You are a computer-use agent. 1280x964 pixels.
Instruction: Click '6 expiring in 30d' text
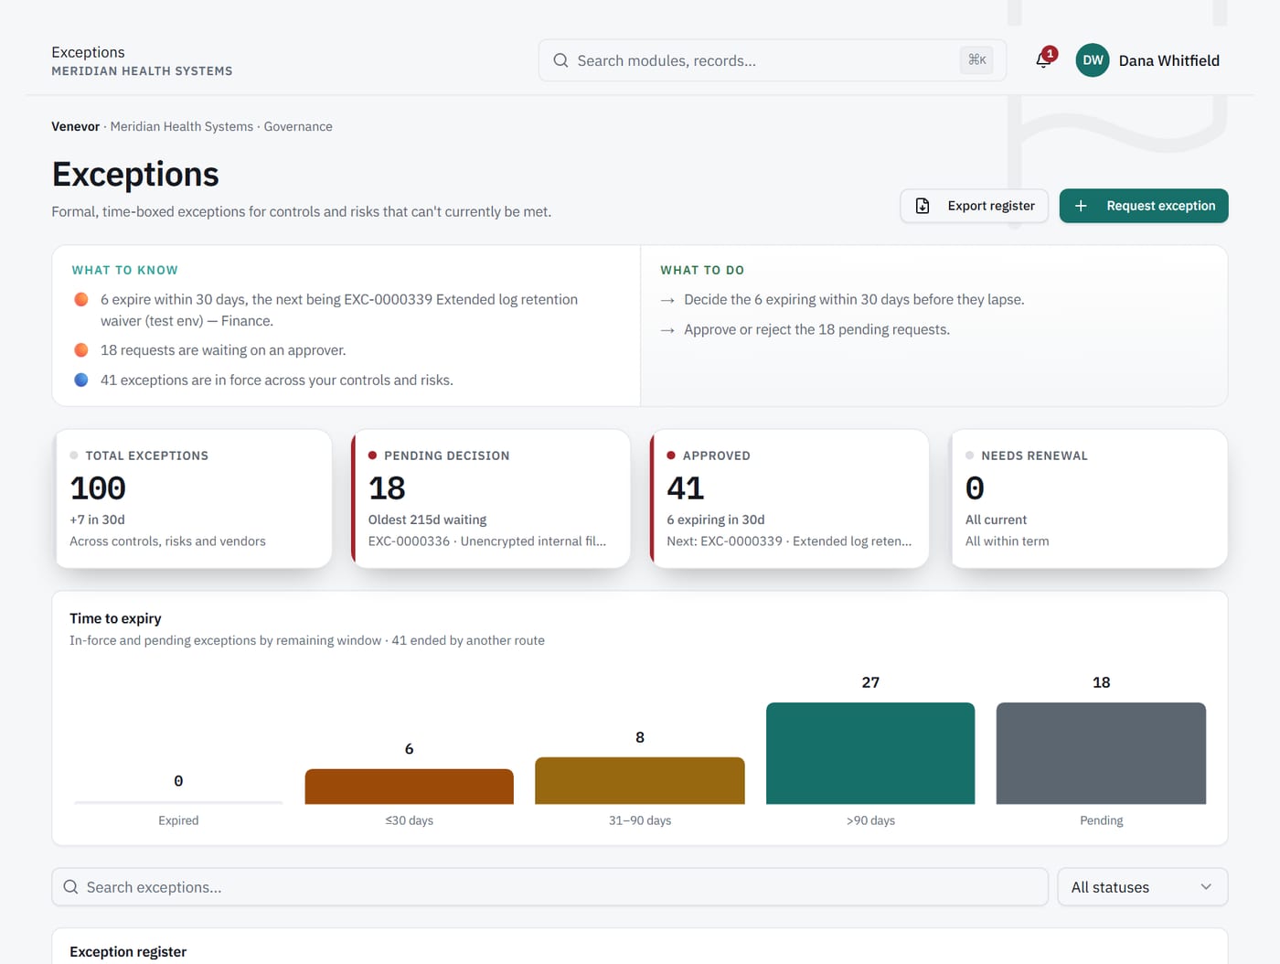(x=716, y=519)
